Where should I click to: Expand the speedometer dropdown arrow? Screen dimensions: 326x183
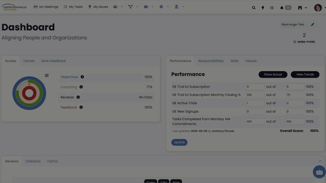pos(152,7)
